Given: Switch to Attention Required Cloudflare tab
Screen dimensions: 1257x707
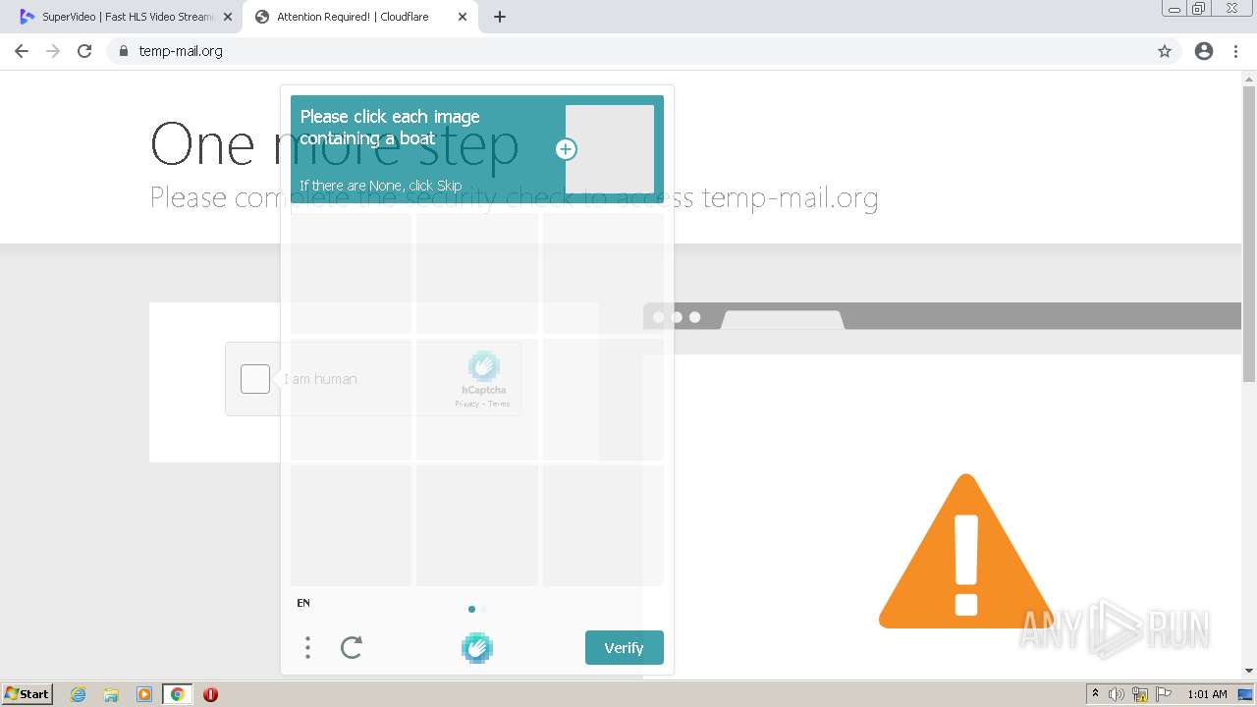Looking at the screenshot, I should click(x=358, y=17).
